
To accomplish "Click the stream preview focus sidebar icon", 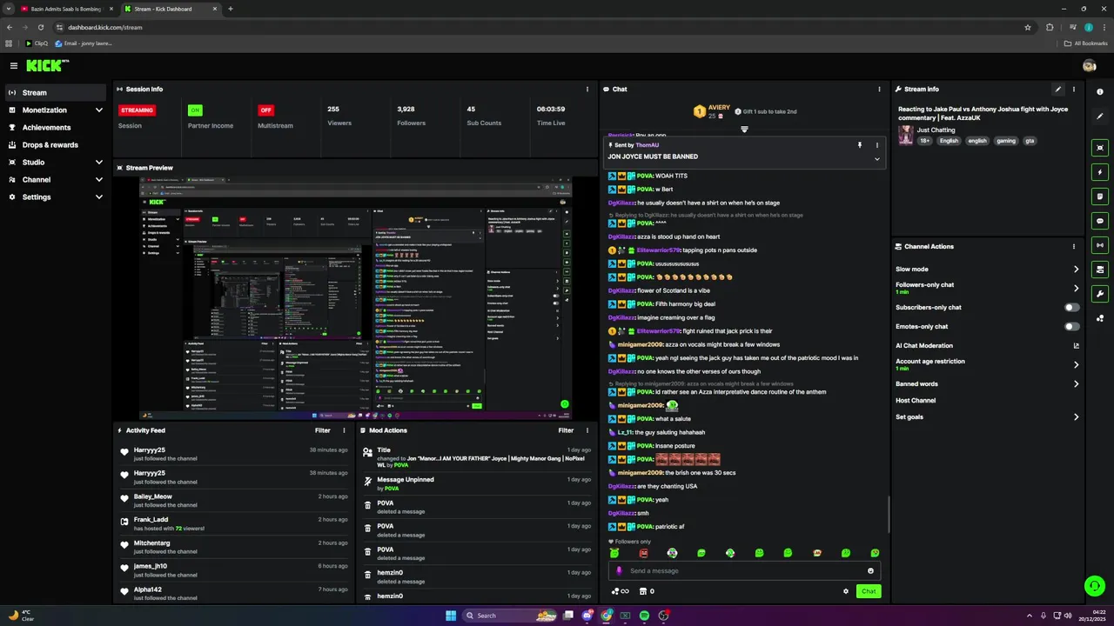I will 1100,148.
